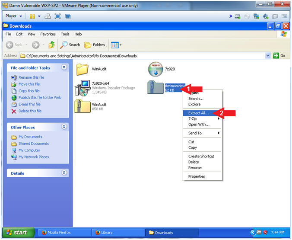Go to My Computer link
Image resolution: width=292 pixels, height=240 pixels.
click(29, 150)
